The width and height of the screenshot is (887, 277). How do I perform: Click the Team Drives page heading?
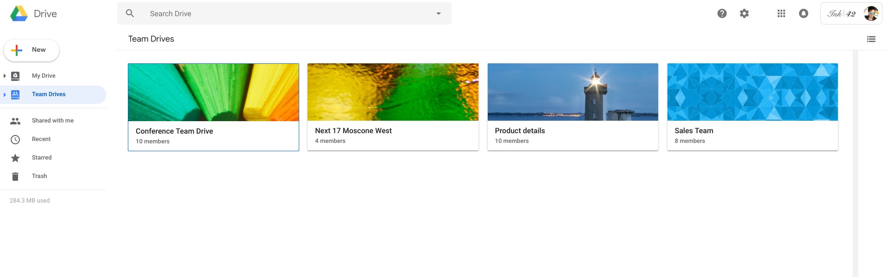point(151,39)
